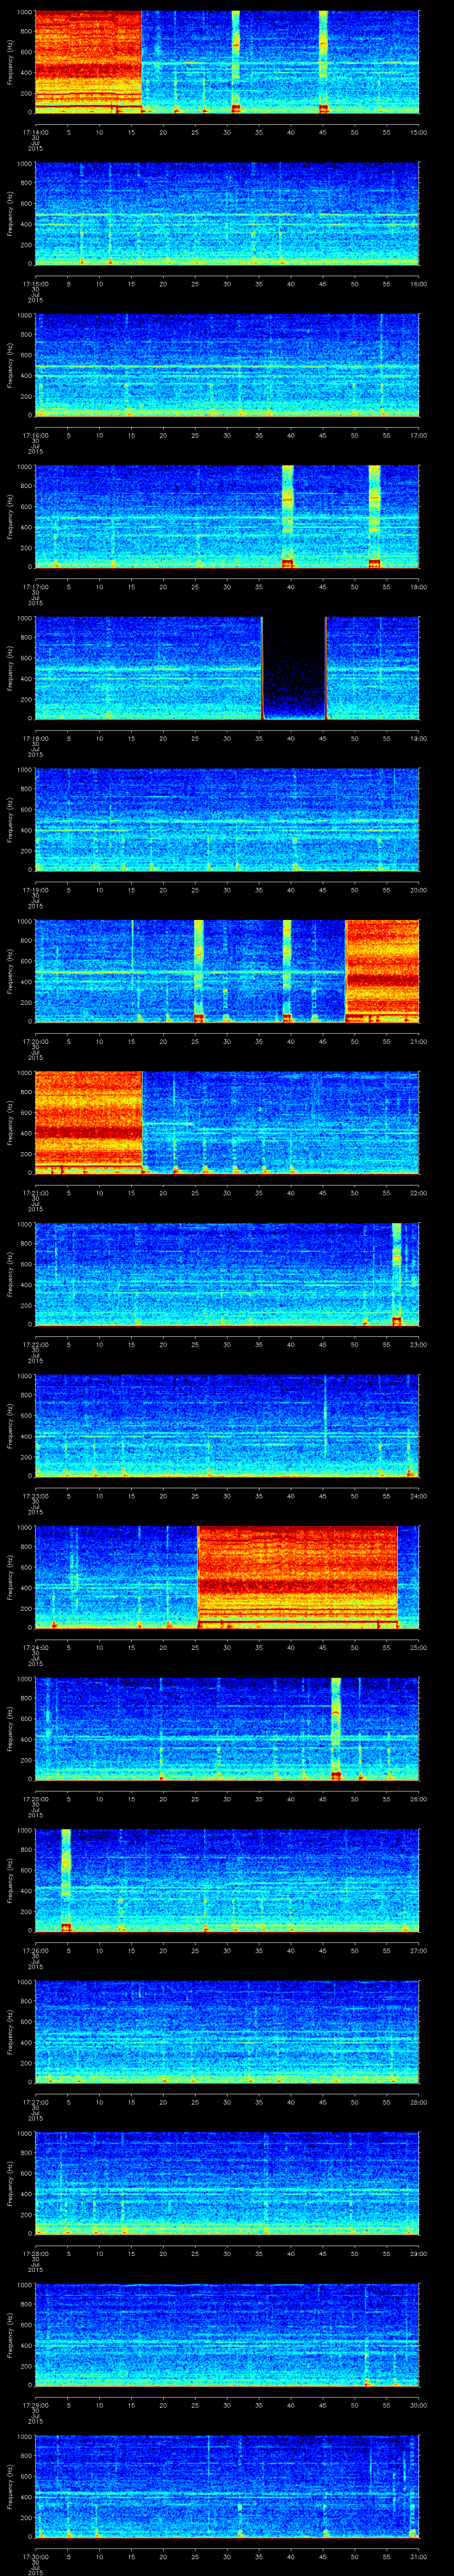The width and height of the screenshot is (454, 2576).
Task: Select the 17:28:00 spectrogram panel
Action: [227, 2183]
